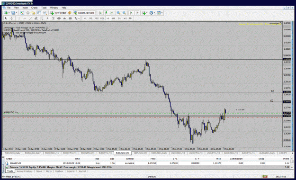The width and height of the screenshot is (296, 180).
Task: Close the Terminal panel with its X
Action: [x=3, y=157]
